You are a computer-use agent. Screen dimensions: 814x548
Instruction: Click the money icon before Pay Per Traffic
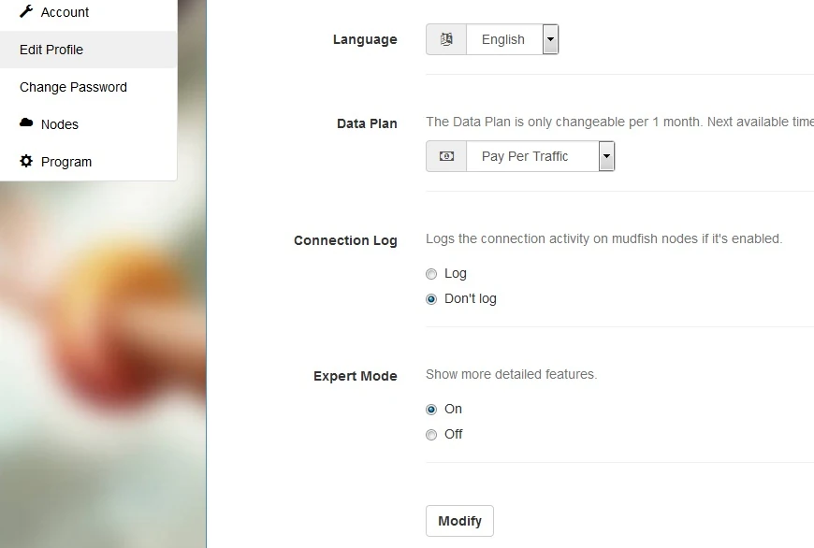(x=446, y=156)
